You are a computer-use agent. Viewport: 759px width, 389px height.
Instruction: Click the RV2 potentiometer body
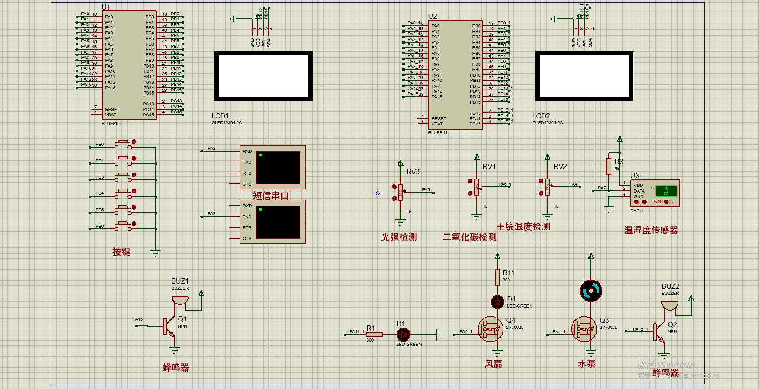click(547, 187)
